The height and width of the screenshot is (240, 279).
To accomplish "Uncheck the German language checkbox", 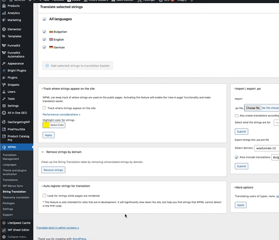I will point(44,47).
